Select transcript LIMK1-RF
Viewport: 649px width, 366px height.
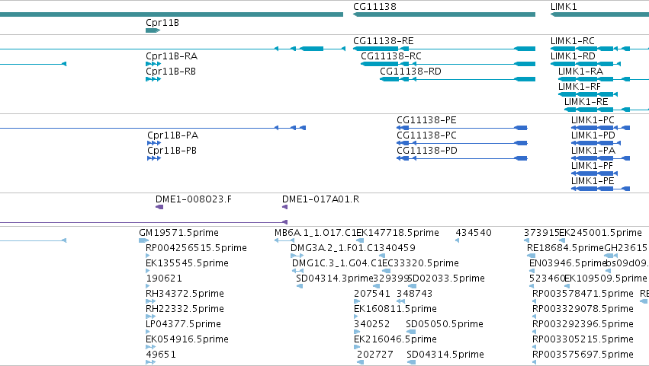tap(579, 87)
